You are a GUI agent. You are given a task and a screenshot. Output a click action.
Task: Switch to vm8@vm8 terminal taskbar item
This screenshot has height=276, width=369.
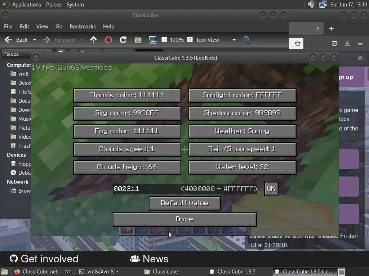click(99, 272)
